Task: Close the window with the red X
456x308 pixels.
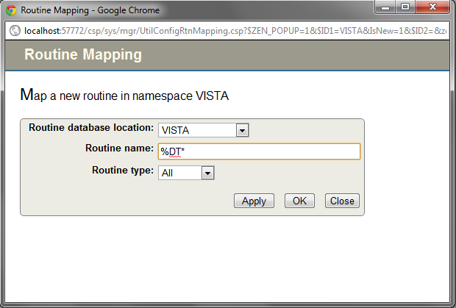Action: click(x=432, y=8)
